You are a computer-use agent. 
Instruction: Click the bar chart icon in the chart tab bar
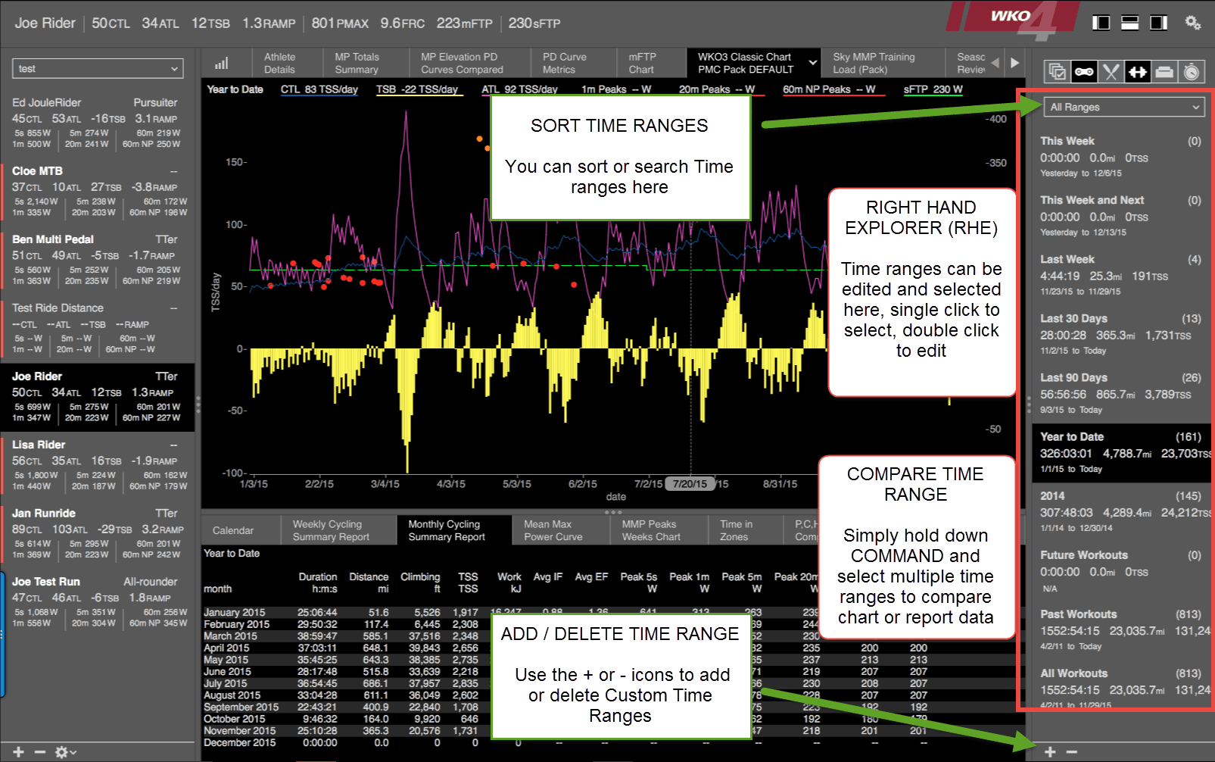click(221, 64)
